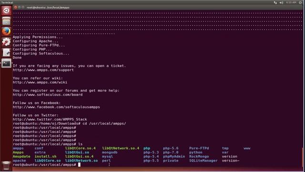Click the 'Amupdate' file entry

[x=21, y=156]
